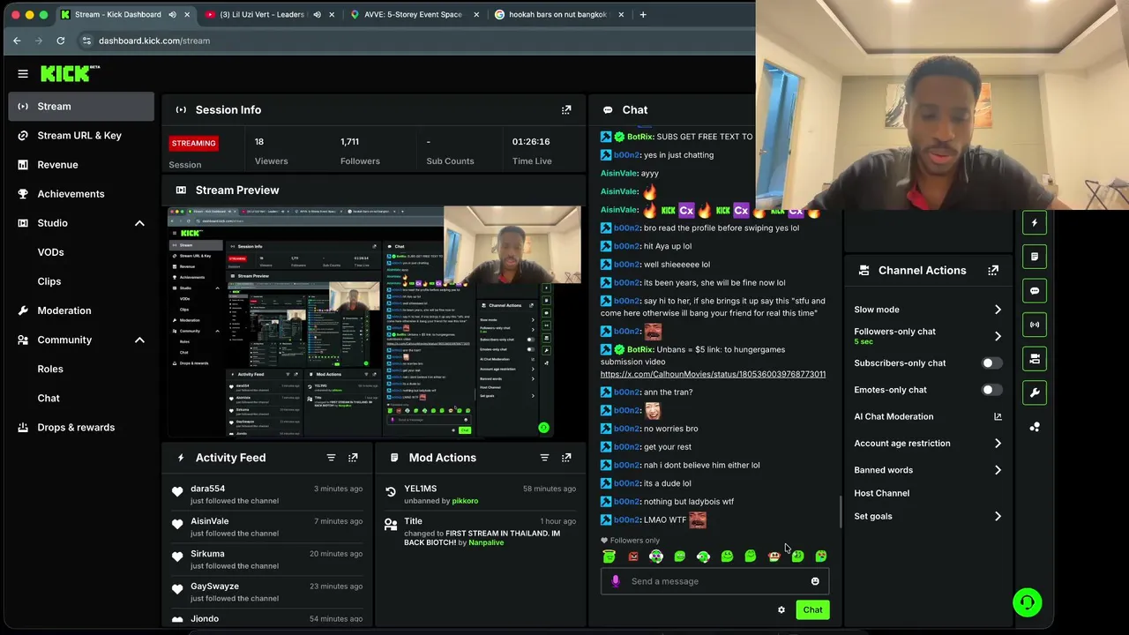Click the Kick logo
The width and height of the screenshot is (1129, 635).
[70, 73]
